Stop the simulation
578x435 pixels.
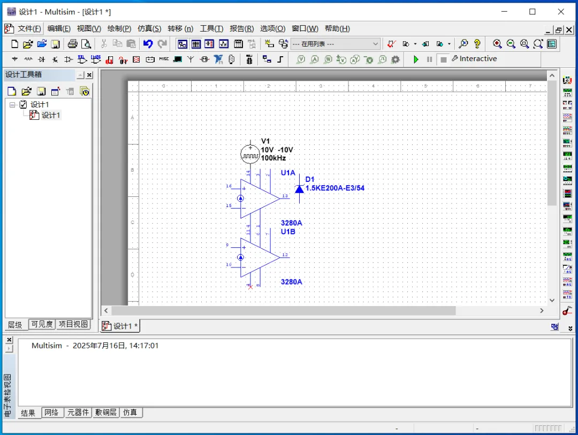(444, 59)
